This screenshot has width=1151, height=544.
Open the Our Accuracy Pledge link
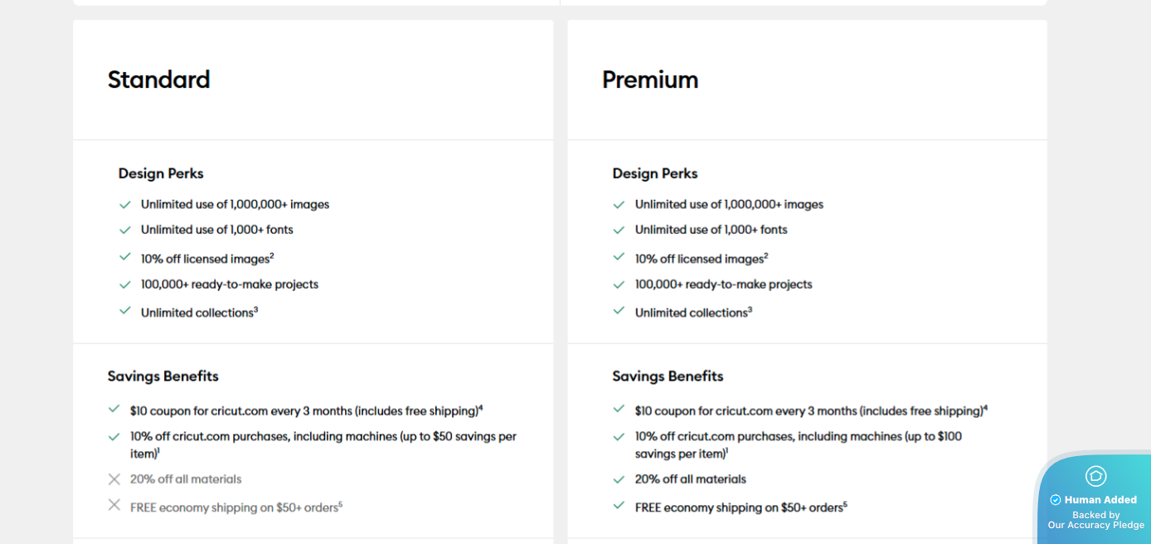click(x=1095, y=525)
